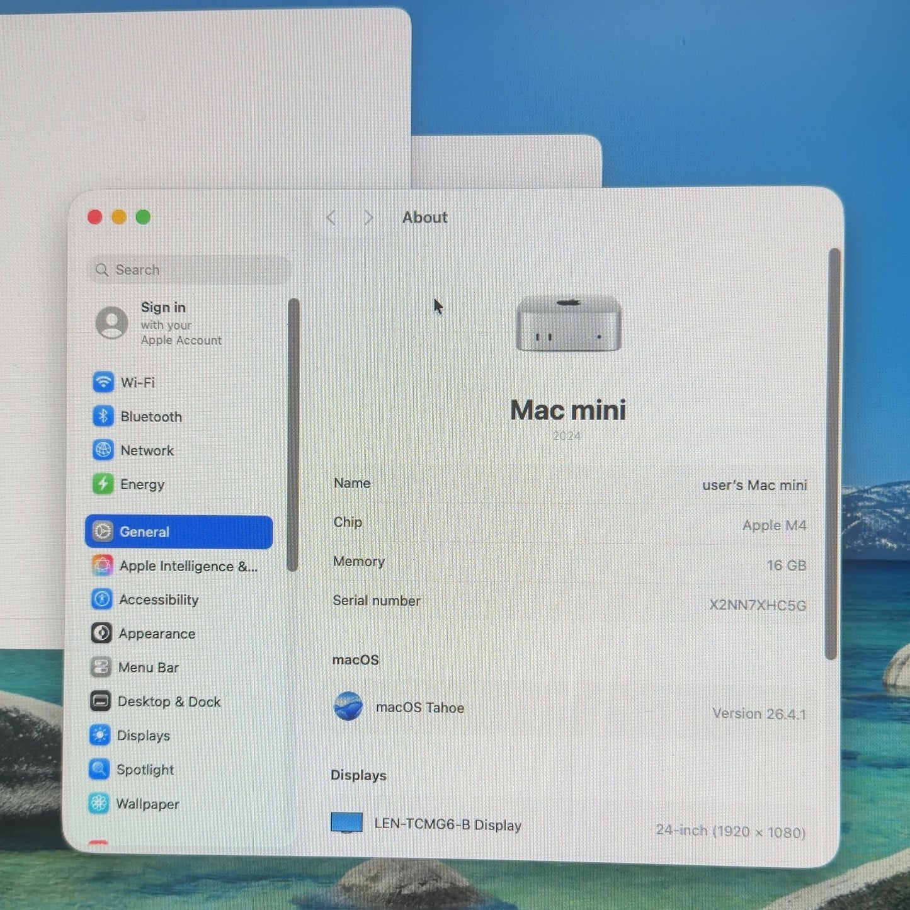Image resolution: width=910 pixels, height=910 pixels.
Task: Go back with the left chevron
Action: point(331,218)
